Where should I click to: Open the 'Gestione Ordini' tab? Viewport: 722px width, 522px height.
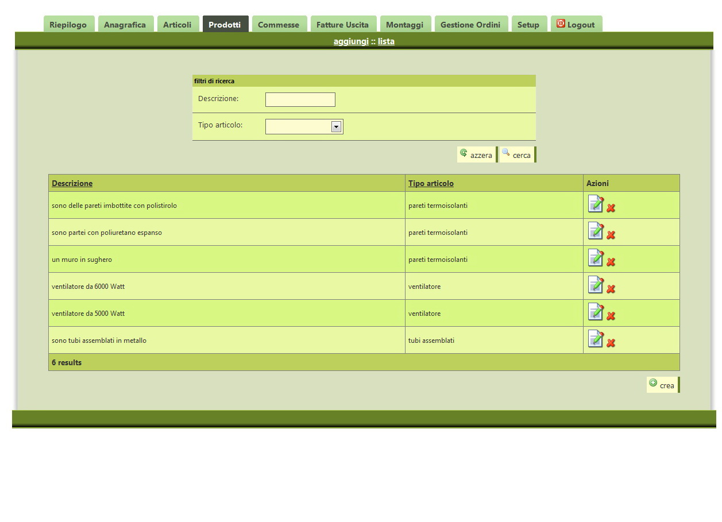(x=471, y=24)
